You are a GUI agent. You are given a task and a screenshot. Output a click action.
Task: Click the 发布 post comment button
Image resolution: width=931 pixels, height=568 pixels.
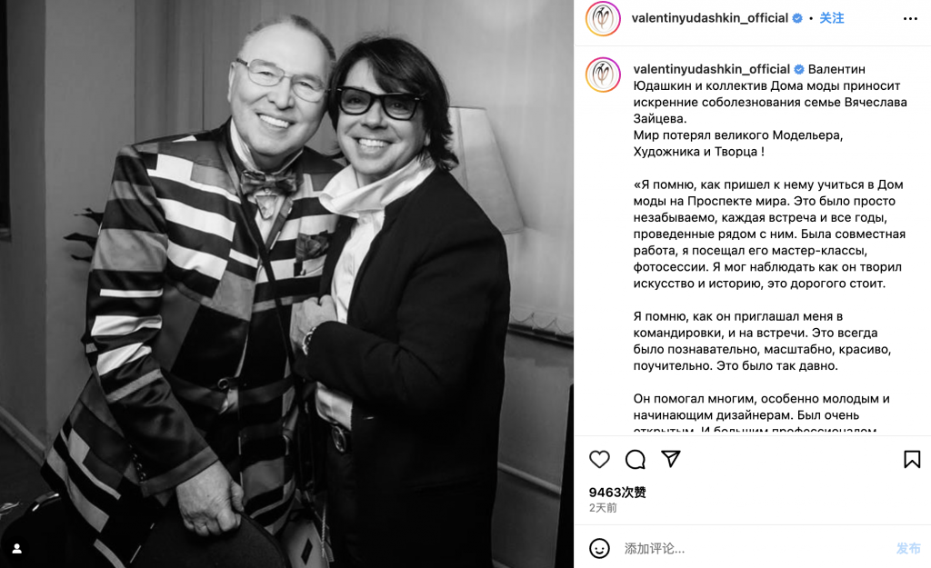pyautogui.click(x=908, y=548)
